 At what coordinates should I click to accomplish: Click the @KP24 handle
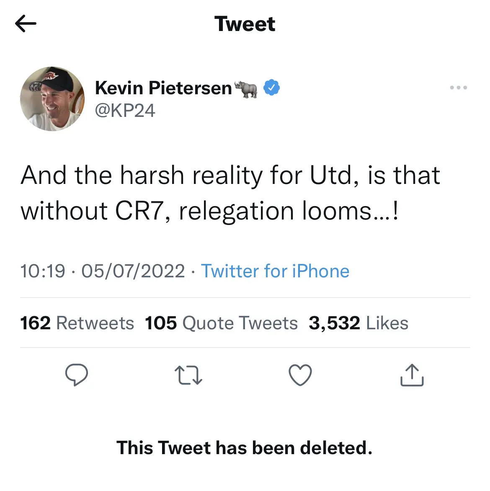tap(125, 111)
